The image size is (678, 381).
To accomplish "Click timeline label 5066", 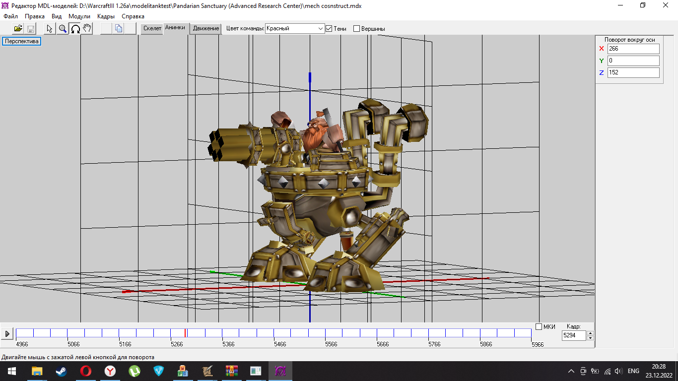I will pyautogui.click(x=73, y=344).
